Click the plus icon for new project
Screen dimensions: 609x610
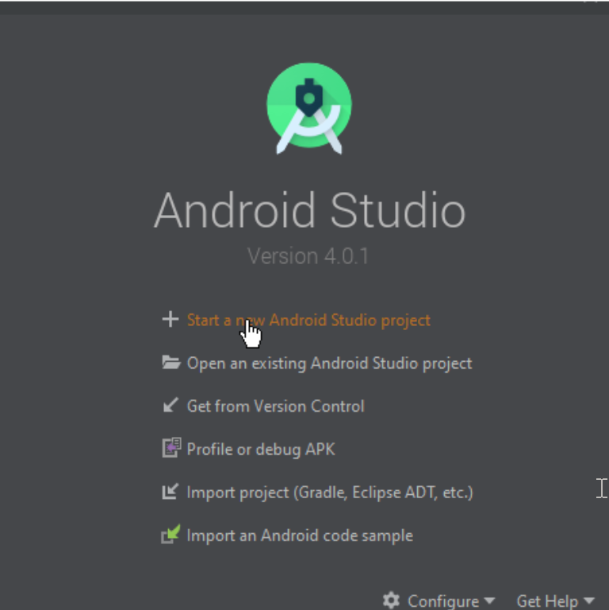[x=170, y=320]
